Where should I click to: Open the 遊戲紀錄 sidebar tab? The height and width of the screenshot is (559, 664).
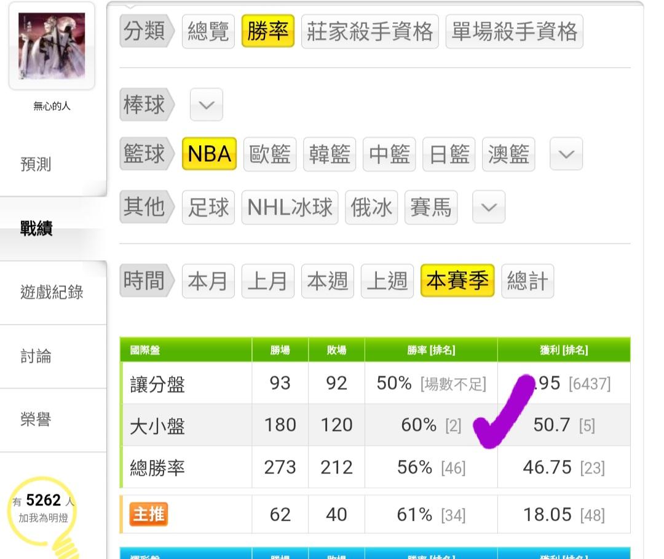(x=52, y=292)
